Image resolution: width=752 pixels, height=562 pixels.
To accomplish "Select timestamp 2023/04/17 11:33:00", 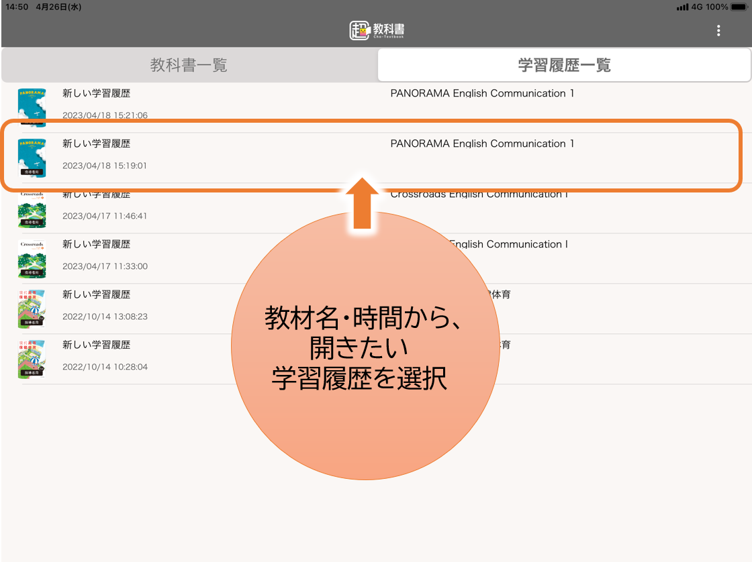I will [x=105, y=266].
